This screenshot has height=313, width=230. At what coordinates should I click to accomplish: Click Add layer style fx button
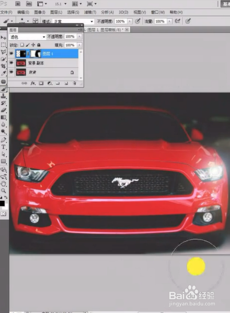pos(33,83)
